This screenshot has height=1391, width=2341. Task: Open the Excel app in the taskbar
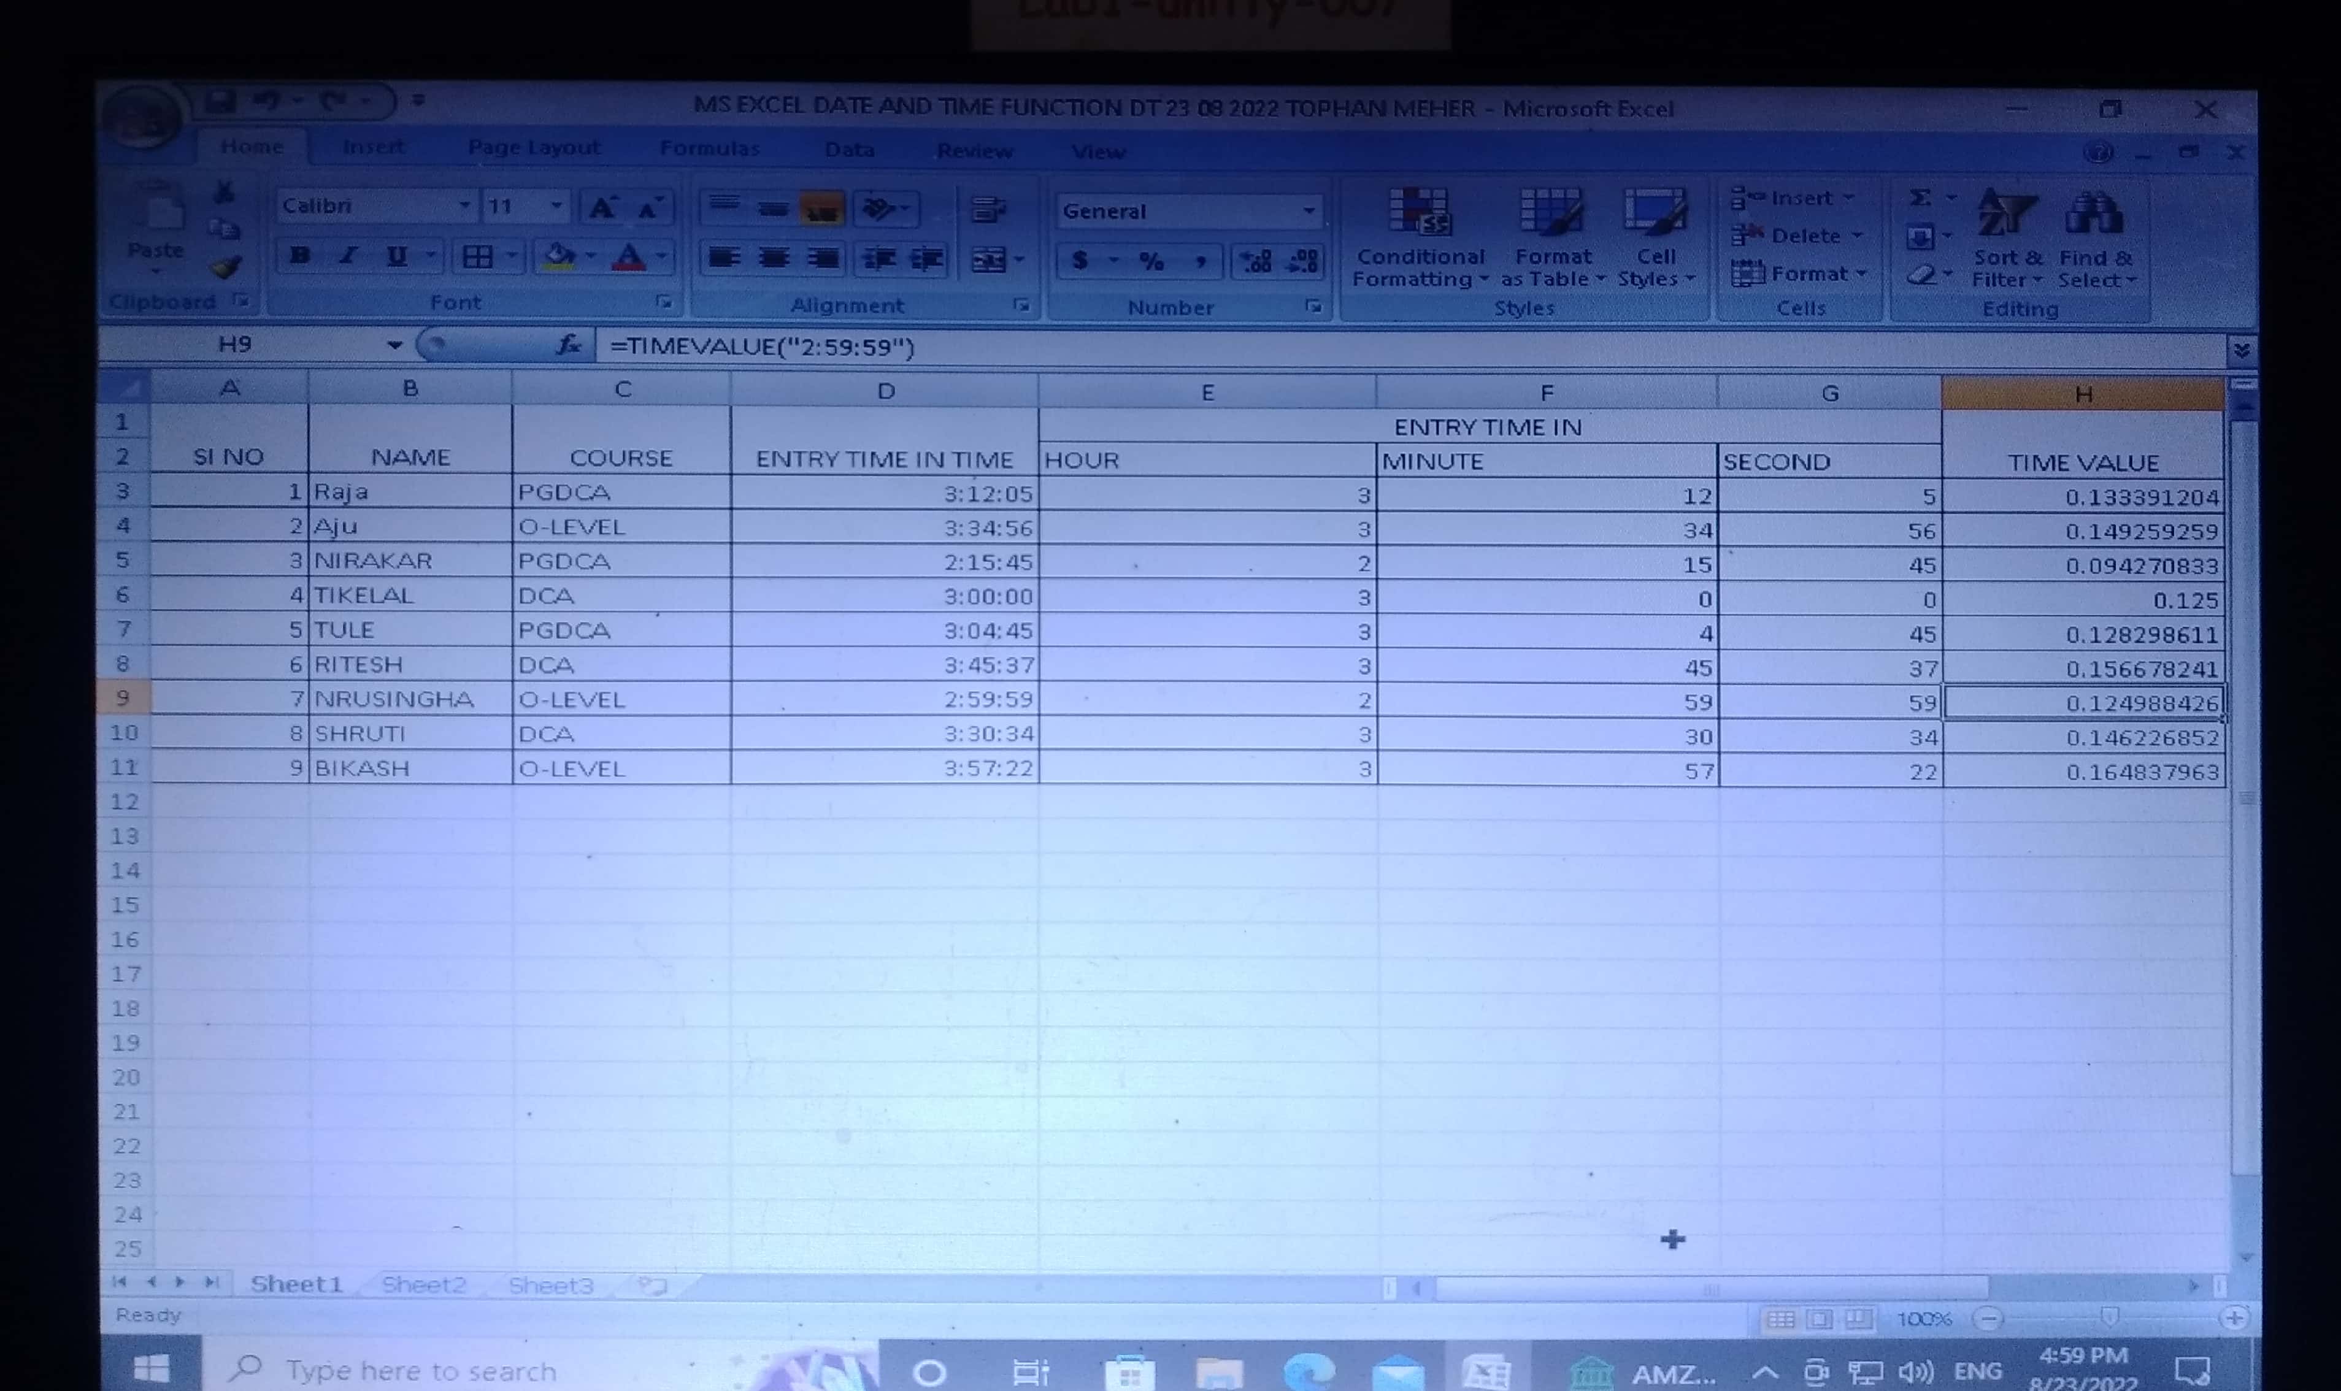point(1486,1372)
